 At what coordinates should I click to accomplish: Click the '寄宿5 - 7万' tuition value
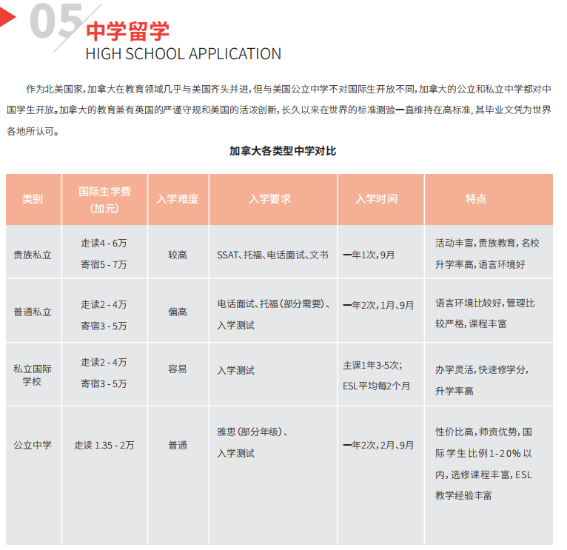pyautogui.click(x=104, y=264)
